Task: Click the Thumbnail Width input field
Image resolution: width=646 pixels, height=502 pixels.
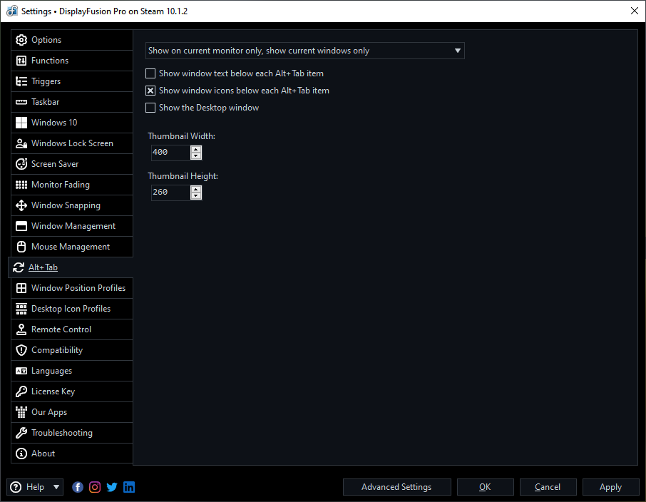Action: (170, 152)
